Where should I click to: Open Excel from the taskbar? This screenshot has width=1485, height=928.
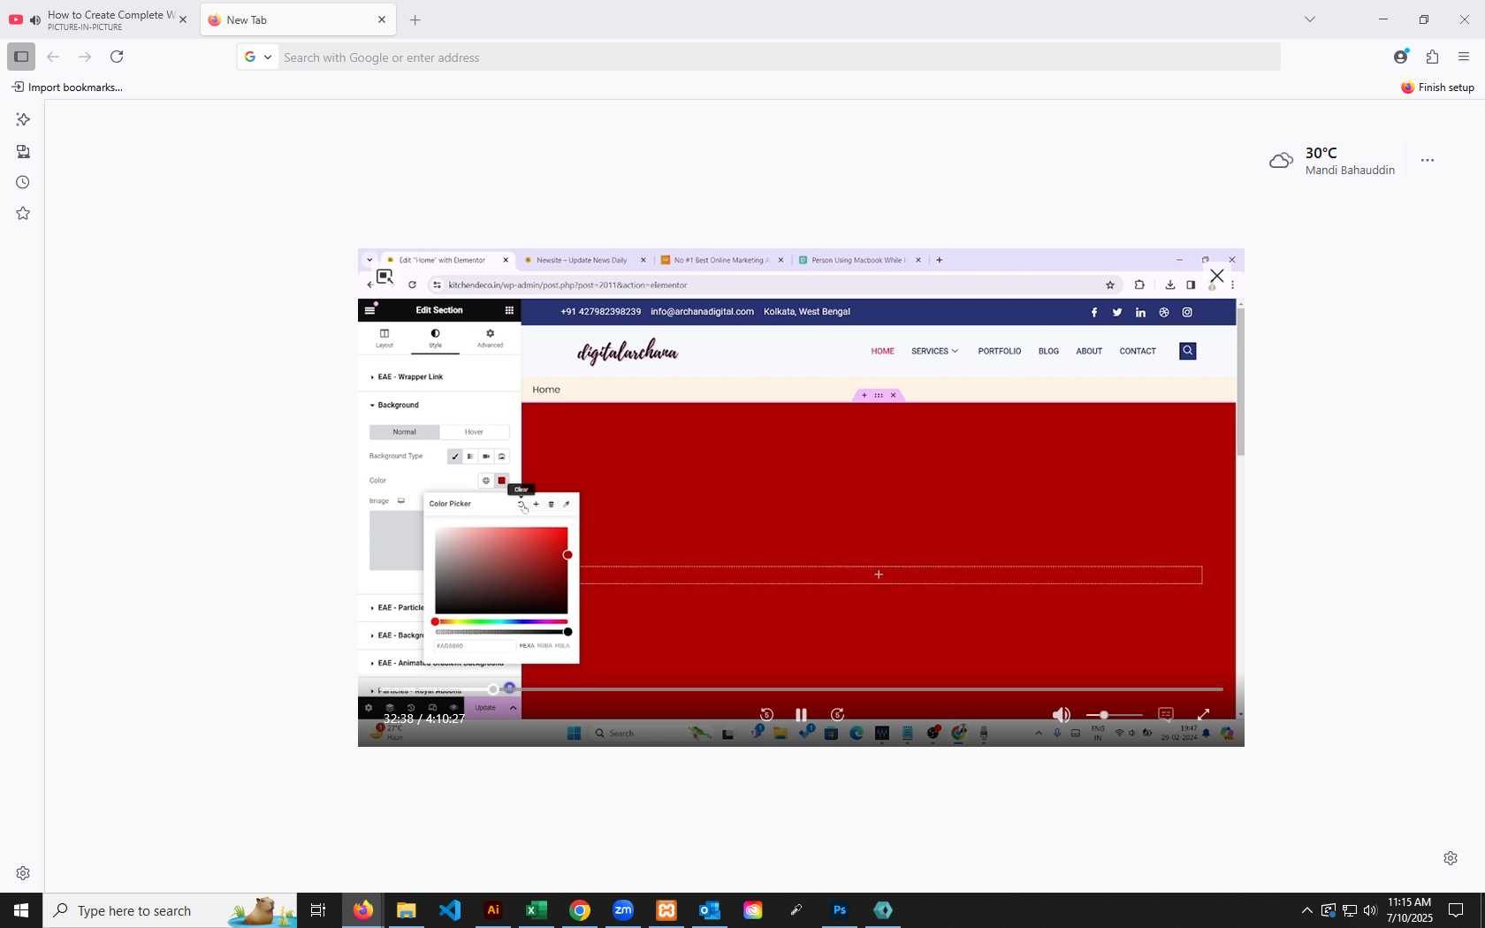coord(536,910)
